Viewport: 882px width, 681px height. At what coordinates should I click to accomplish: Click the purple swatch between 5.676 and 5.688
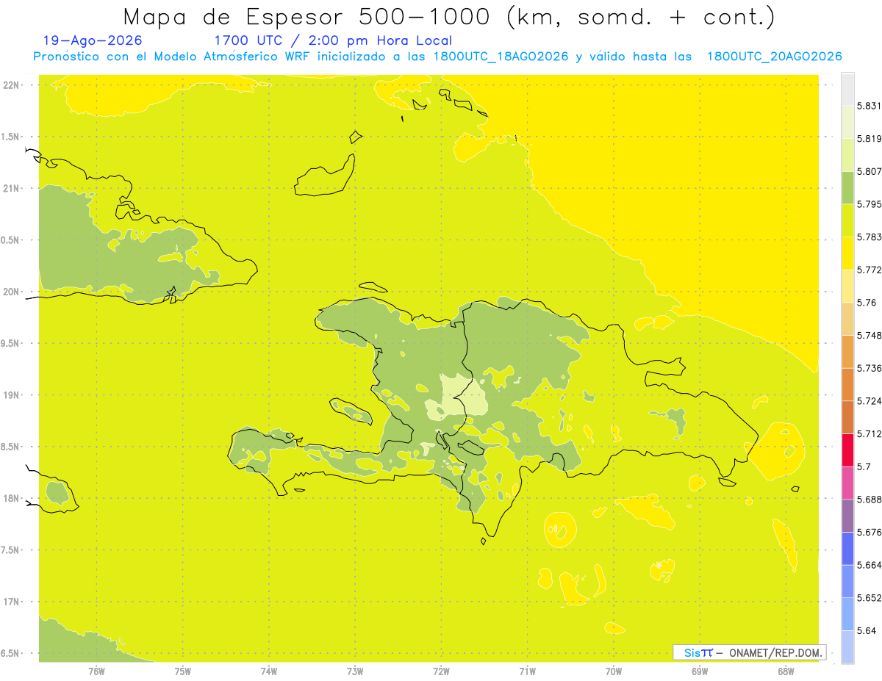(847, 516)
